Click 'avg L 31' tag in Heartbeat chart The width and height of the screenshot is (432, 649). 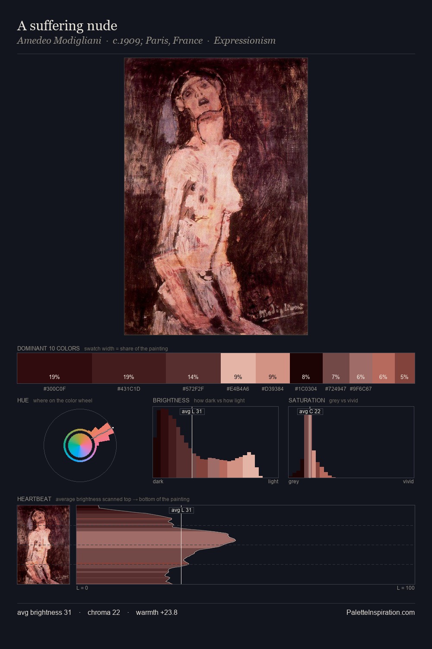pos(181,510)
